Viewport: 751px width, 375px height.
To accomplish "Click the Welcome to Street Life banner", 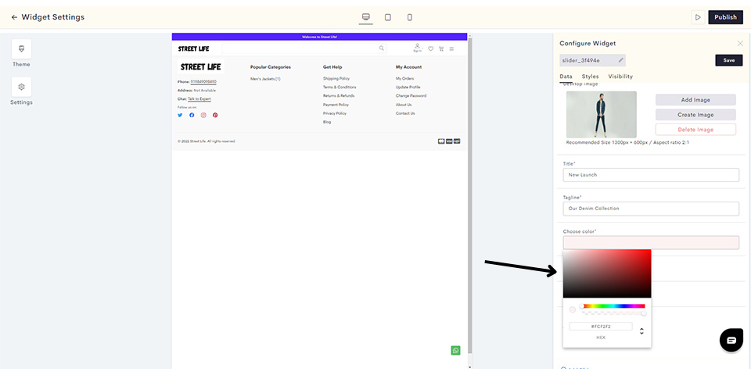I will coord(319,37).
